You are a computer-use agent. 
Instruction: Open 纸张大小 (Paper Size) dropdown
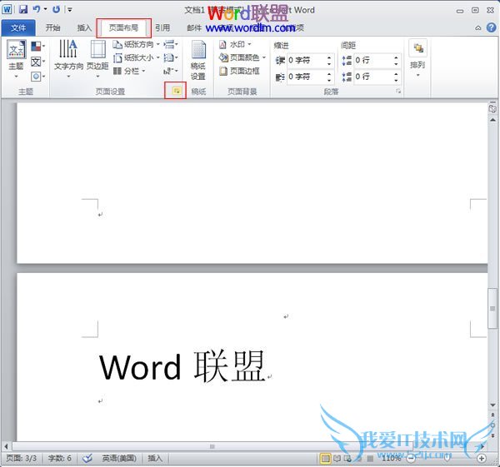point(136,57)
